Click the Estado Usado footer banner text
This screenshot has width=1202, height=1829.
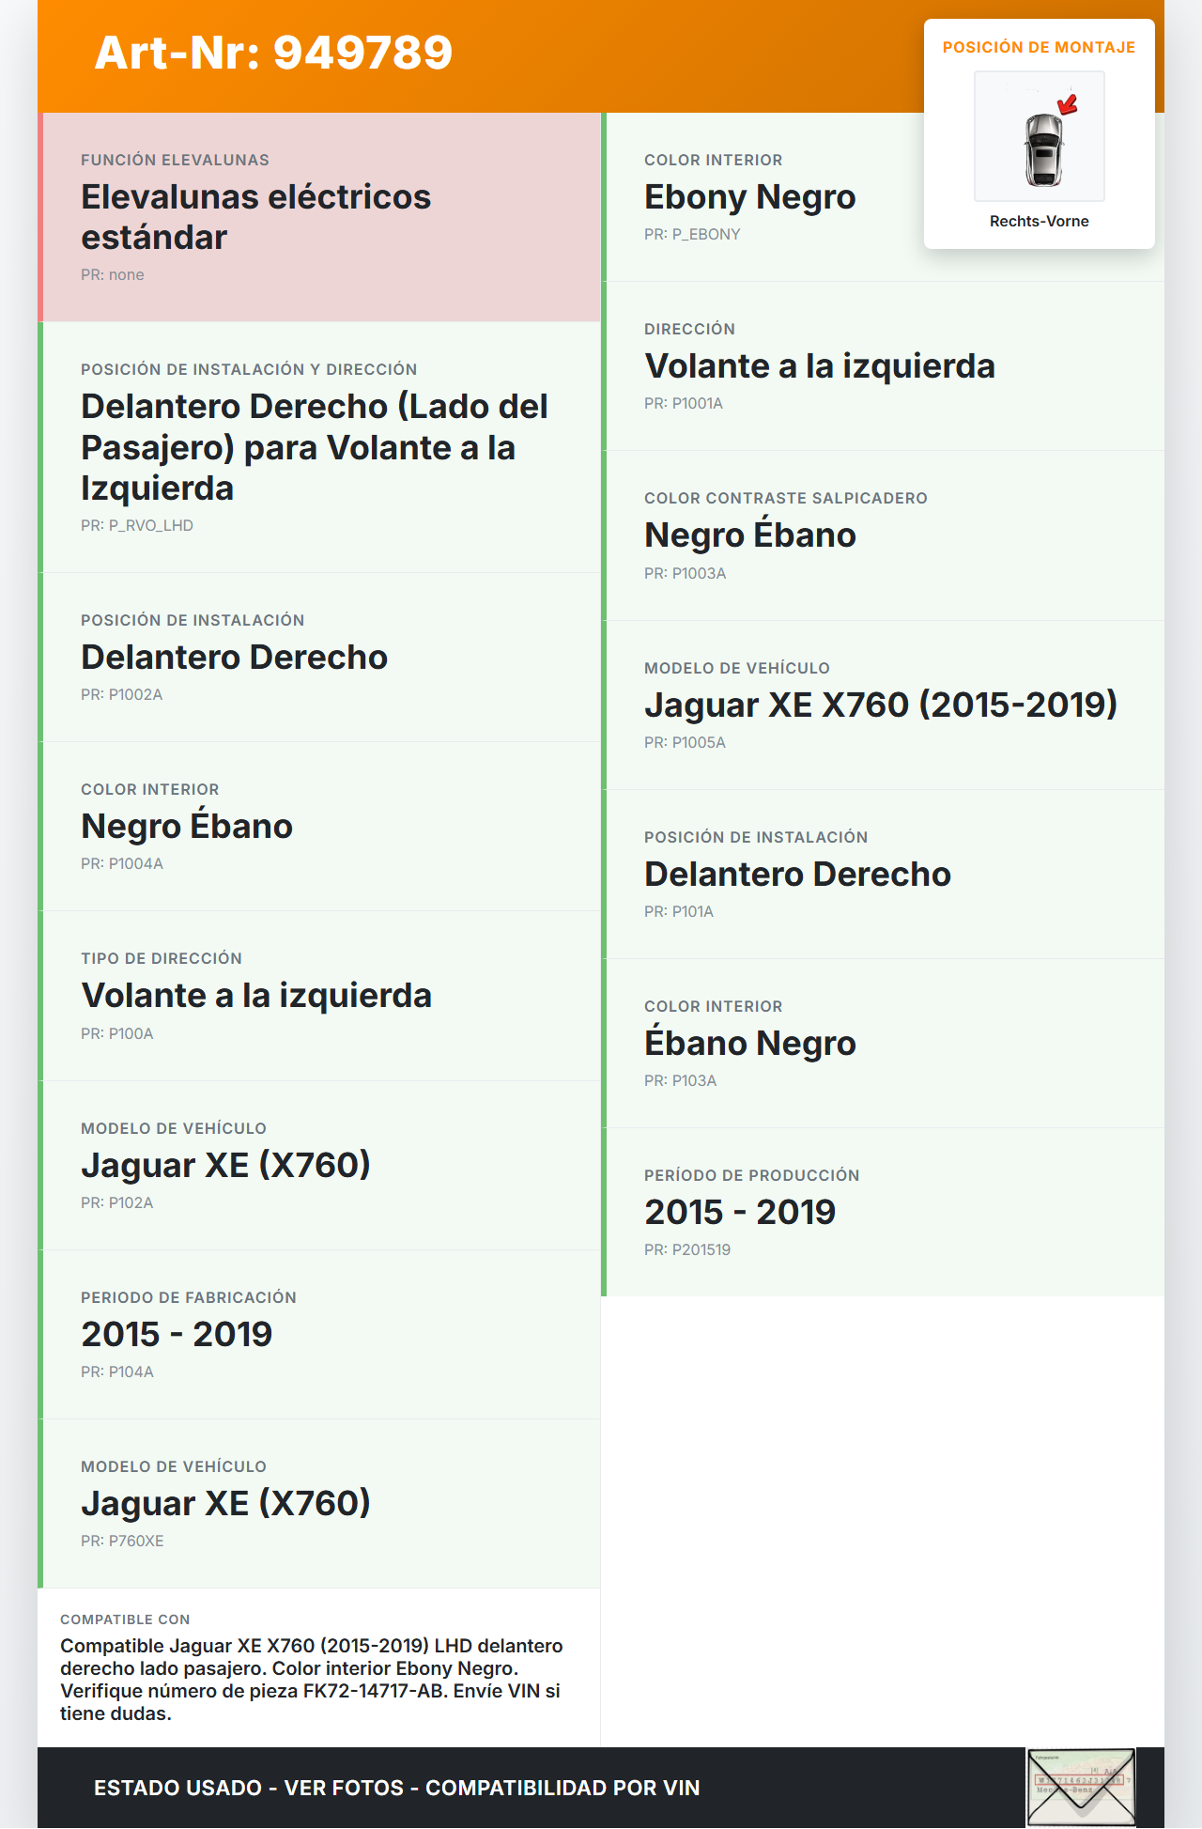point(396,1788)
